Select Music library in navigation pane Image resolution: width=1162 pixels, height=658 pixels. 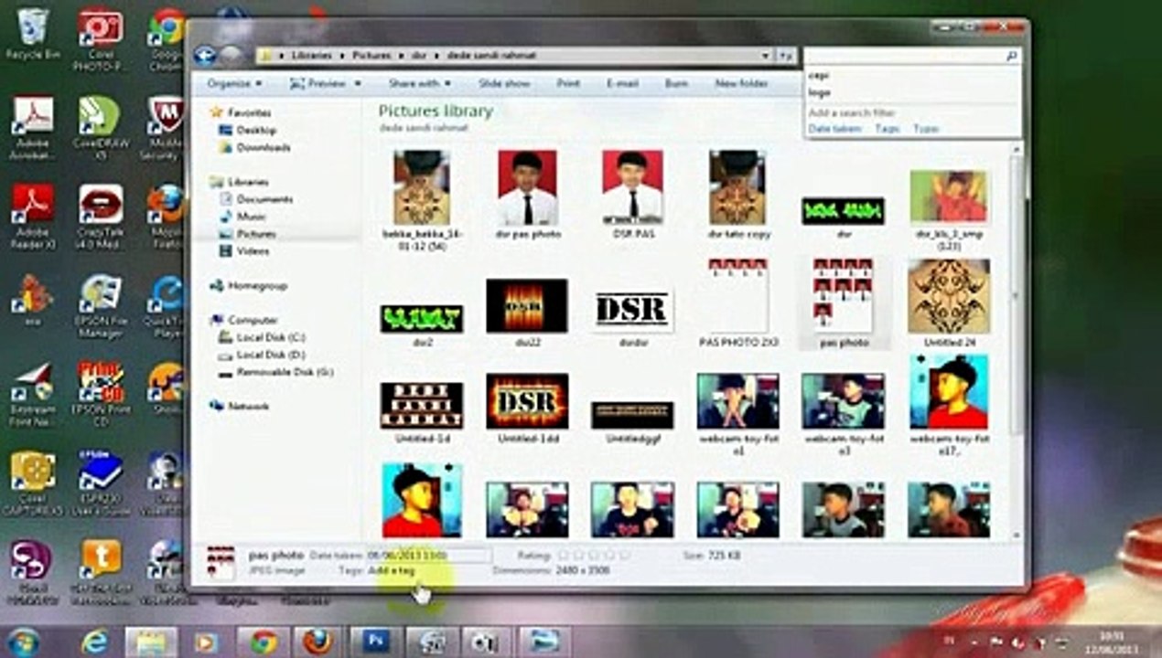[243, 217]
